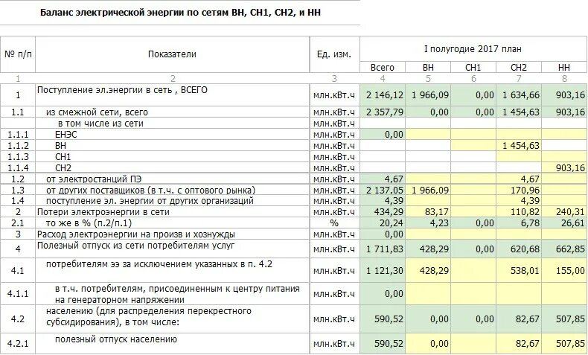The height and width of the screenshot is (355, 588).
Task: Click label 'населению (для распределения перекрестного субсидирования)'
Action: 149,317
